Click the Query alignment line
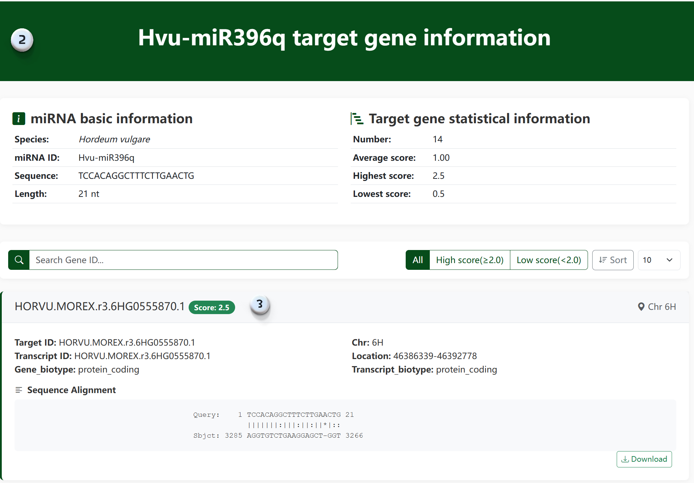The height and width of the screenshot is (483, 694). 273,415
